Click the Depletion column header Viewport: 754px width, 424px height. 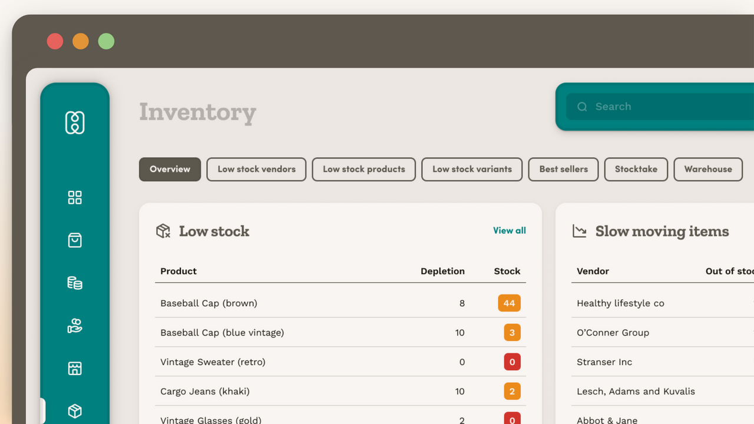[442, 271]
